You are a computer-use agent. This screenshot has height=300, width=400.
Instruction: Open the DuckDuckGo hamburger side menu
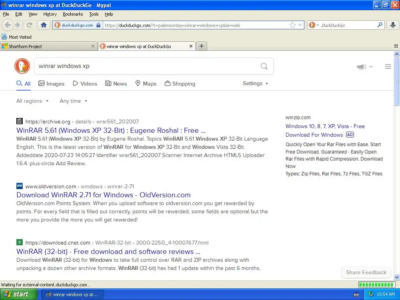click(x=388, y=66)
